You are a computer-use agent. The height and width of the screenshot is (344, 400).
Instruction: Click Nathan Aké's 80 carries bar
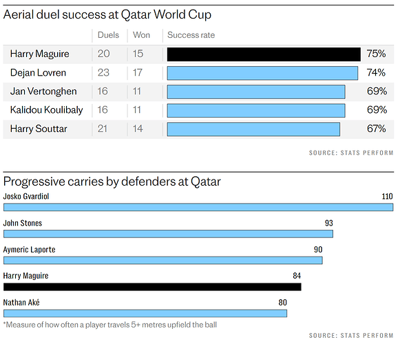(x=145, y=313)
